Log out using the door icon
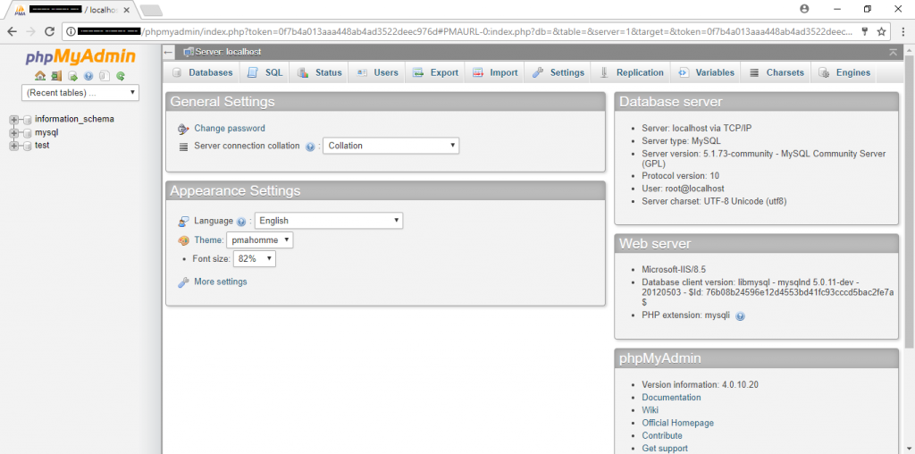 coord(56,76)
